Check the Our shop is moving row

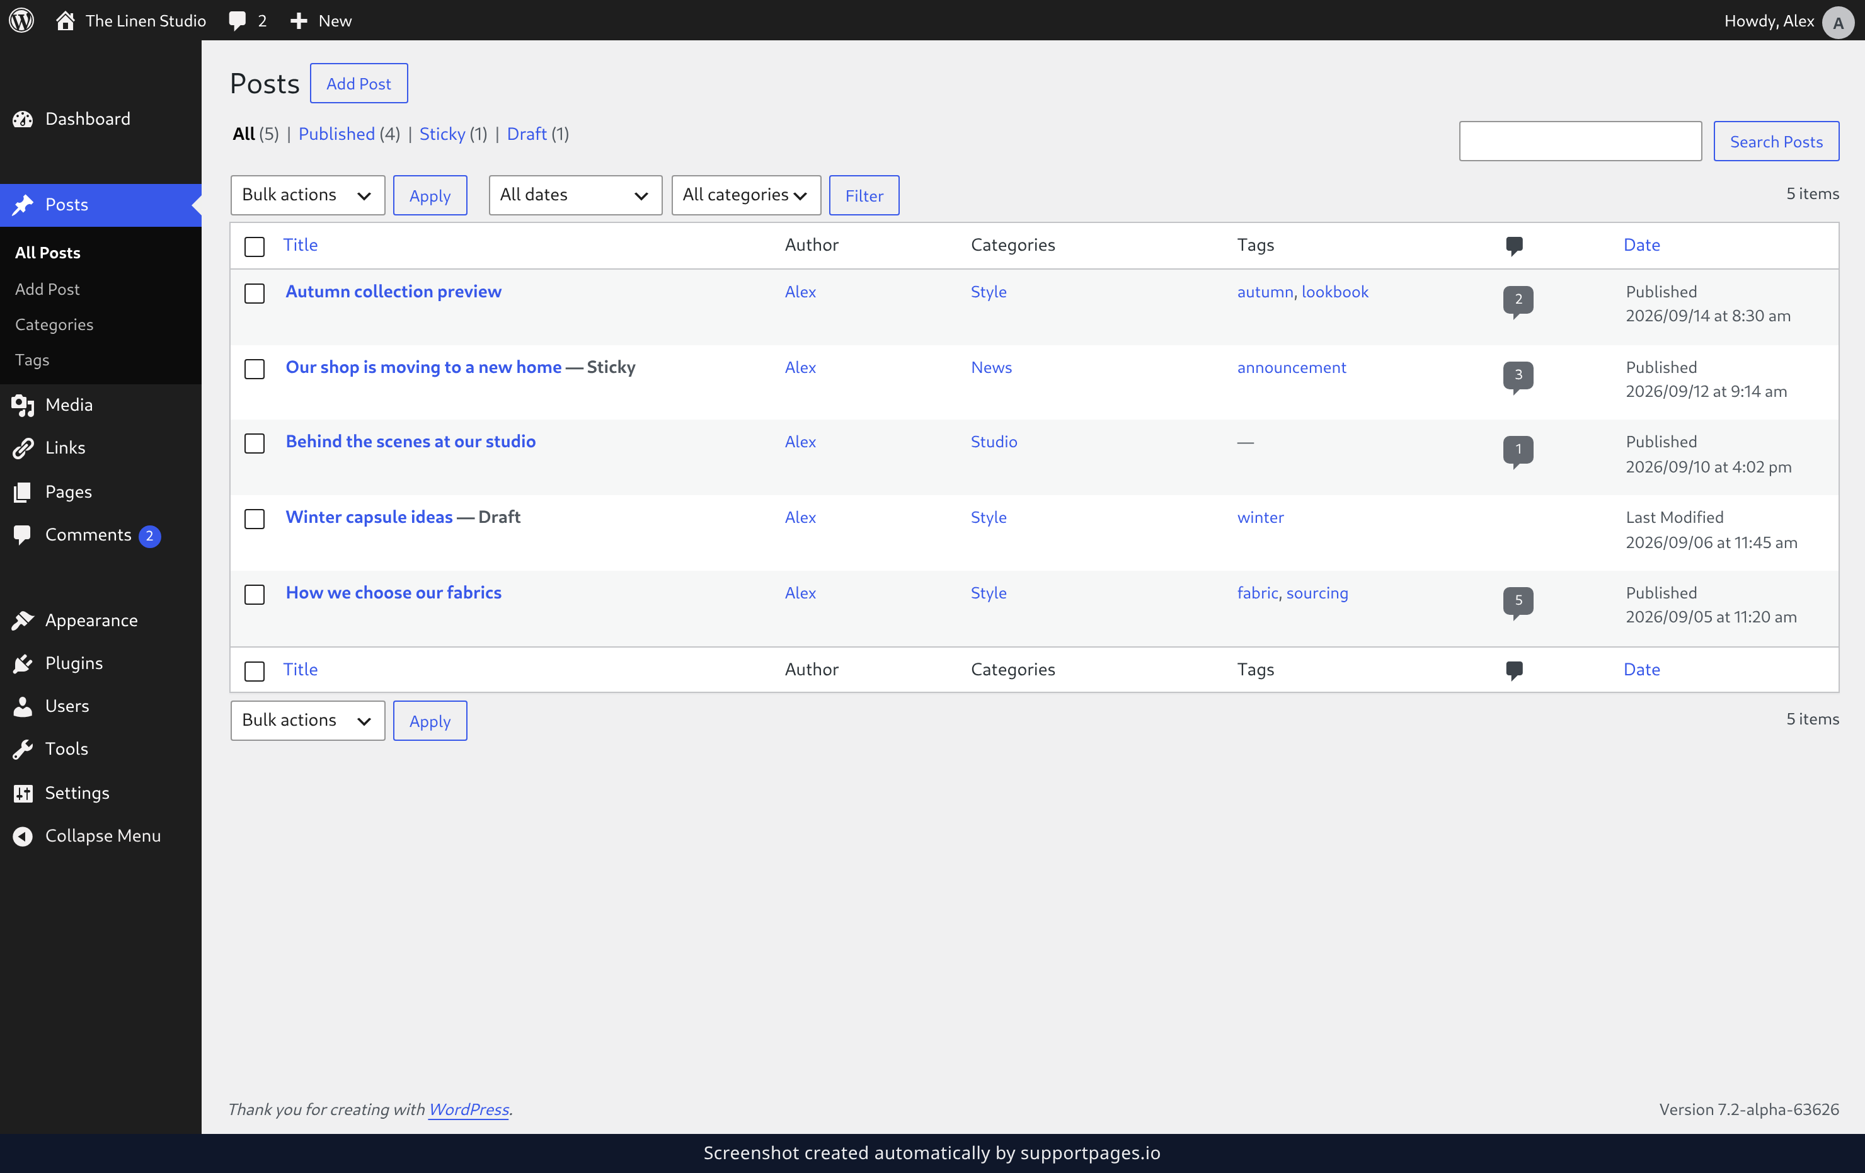254,369
